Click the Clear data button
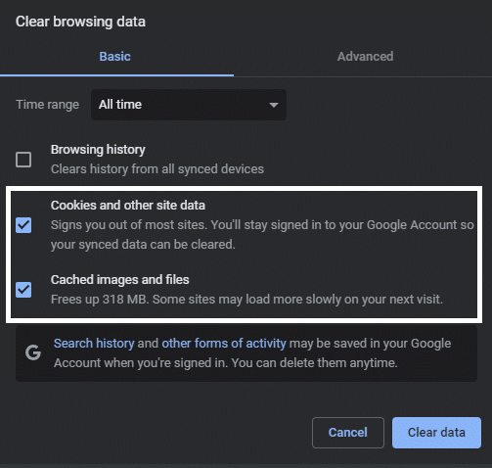The height and width of the screenshot is (468, 492). click(x=436, y=433)
